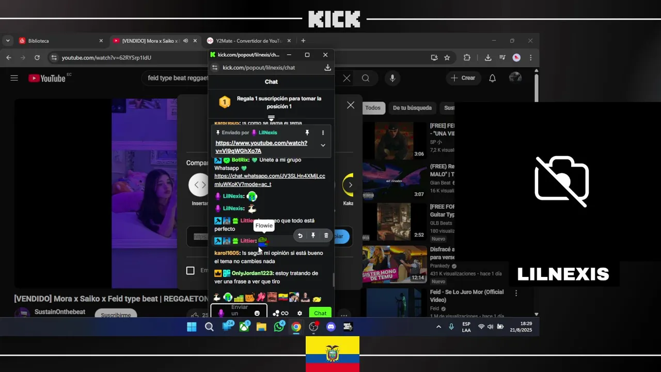Open the YouTube account avatar menu
Viewport: 661px width, 372px height.
[x=515, y=78]
